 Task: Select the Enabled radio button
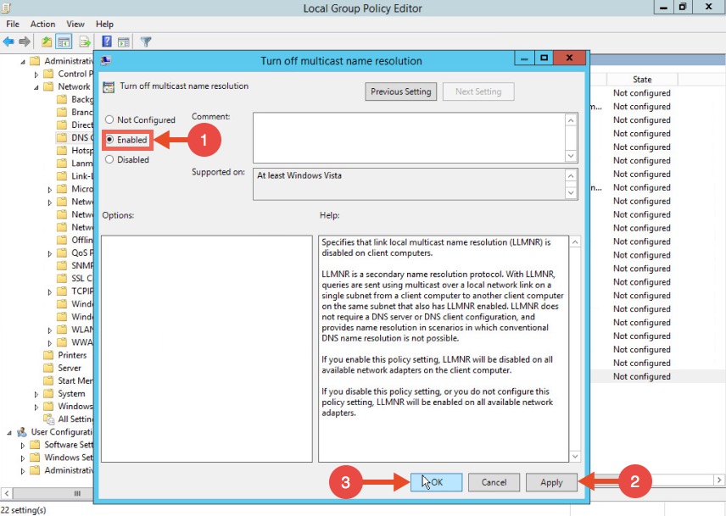(x=110, y=140)
